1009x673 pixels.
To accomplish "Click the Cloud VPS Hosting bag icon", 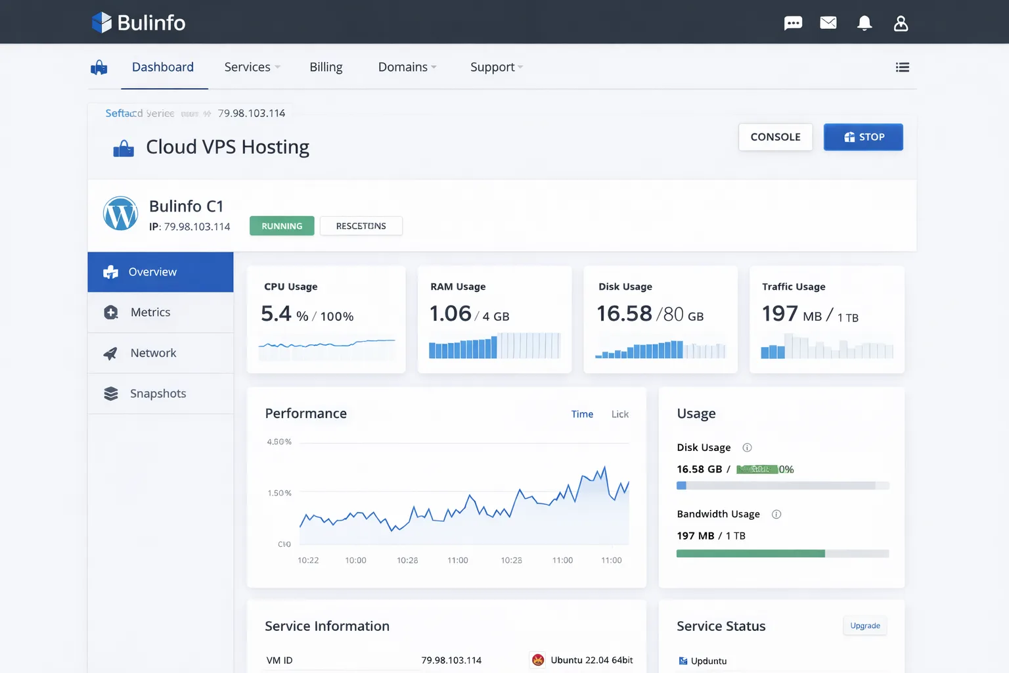I will (123, 149).
